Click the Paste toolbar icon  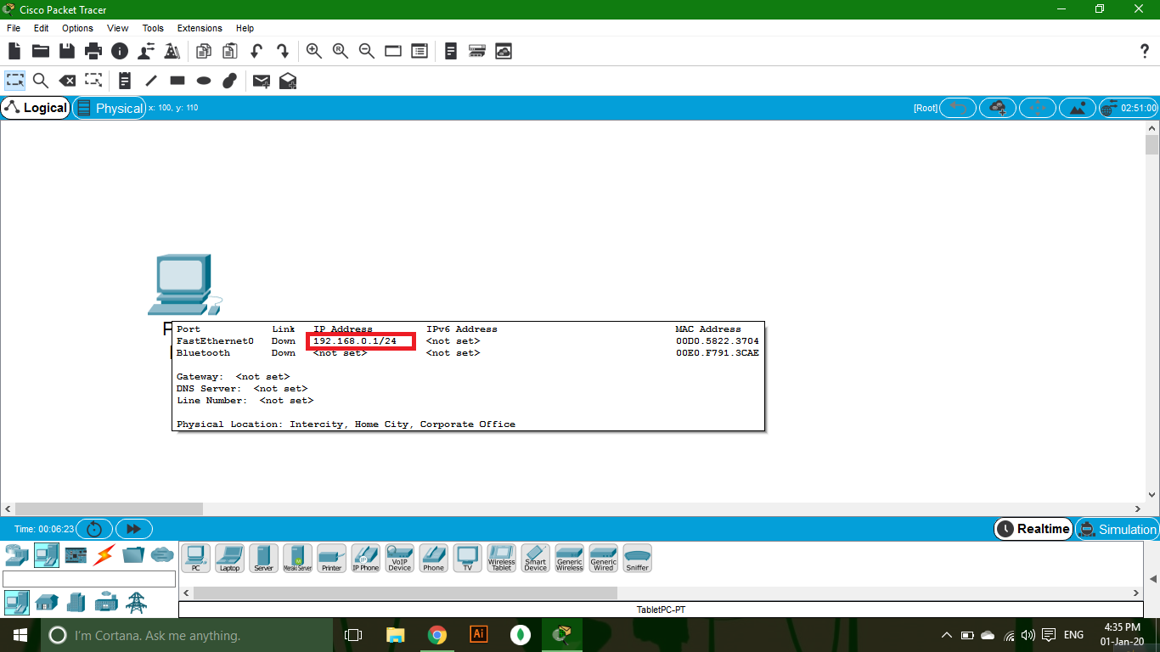pos(229,51)
